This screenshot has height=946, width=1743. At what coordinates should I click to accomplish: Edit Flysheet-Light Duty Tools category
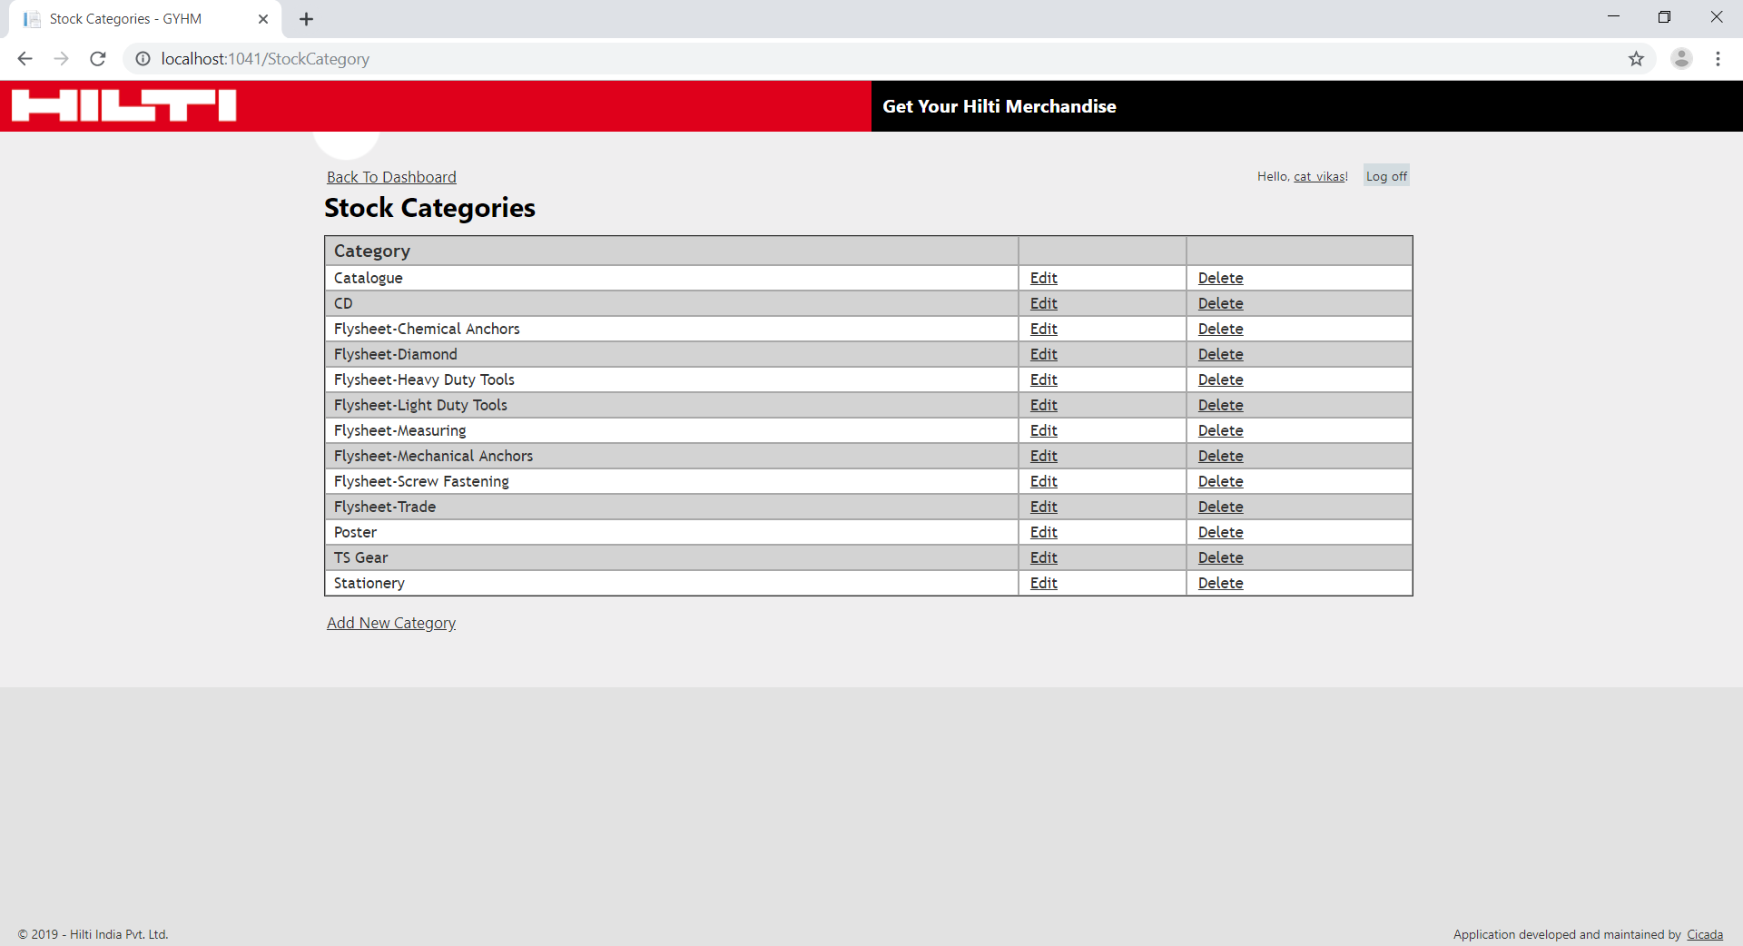tap(1044, 405)
